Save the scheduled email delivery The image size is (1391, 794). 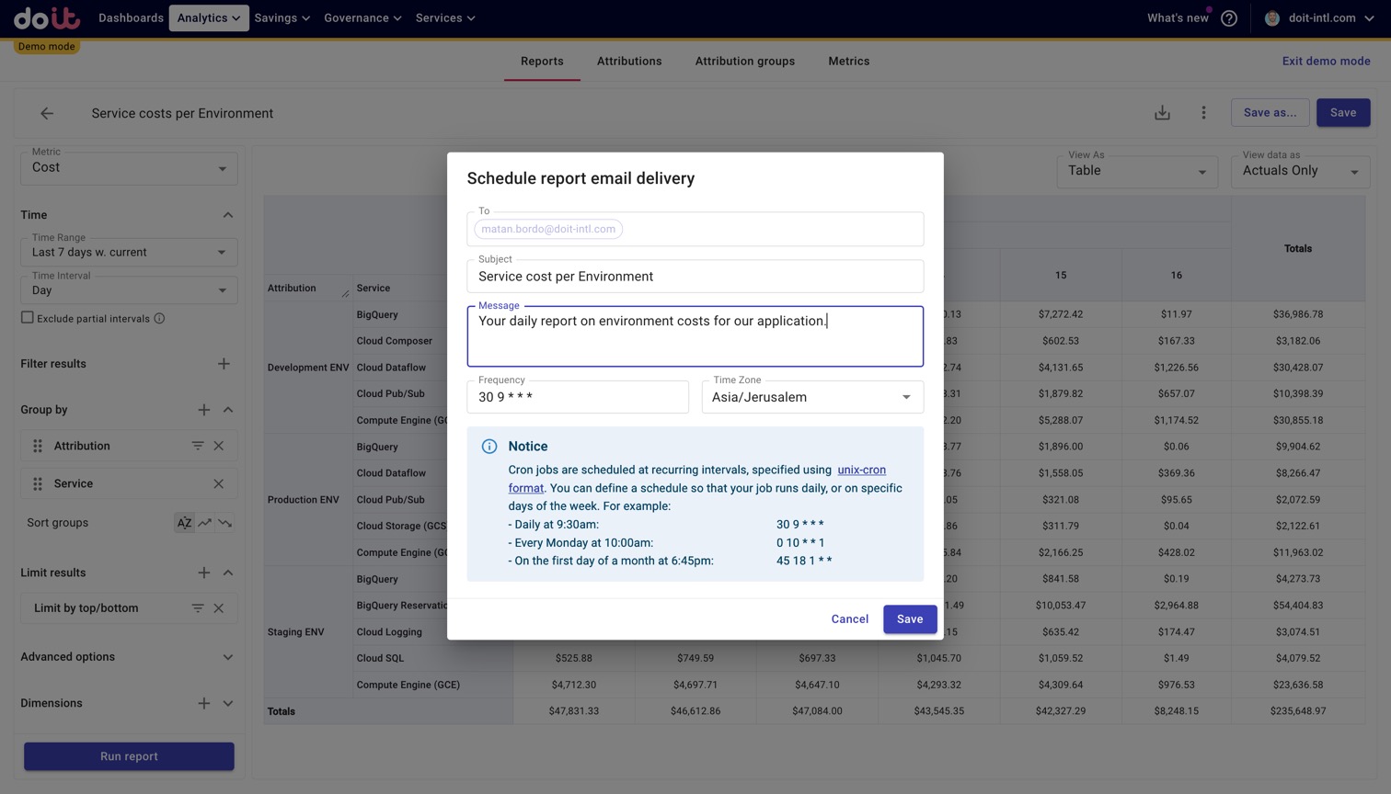[x=909, y=619]
